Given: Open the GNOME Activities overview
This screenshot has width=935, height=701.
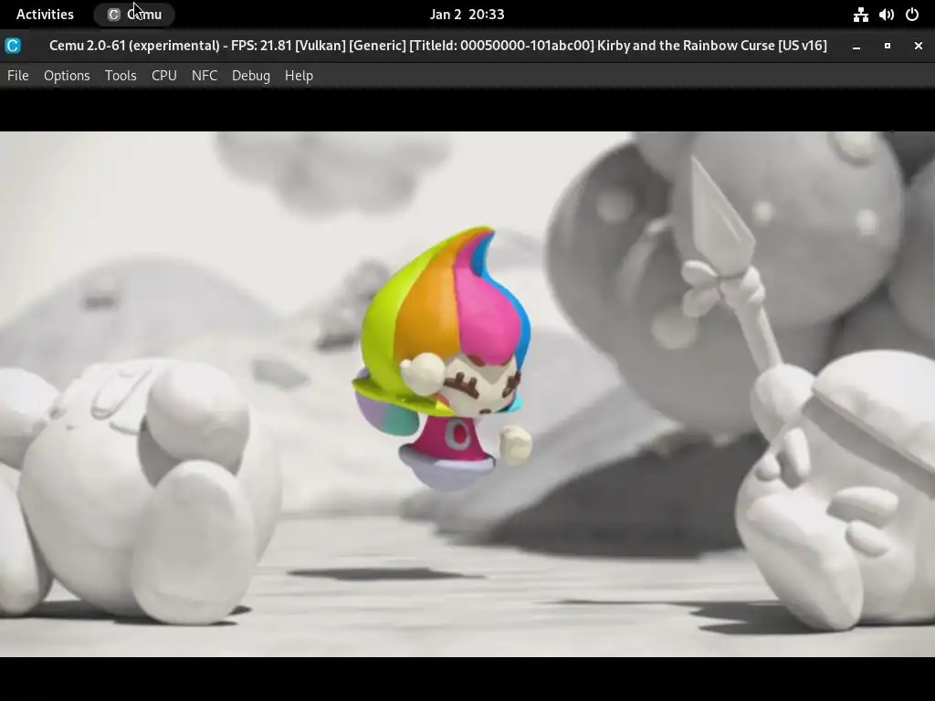Looking at the screenshot, I should click(45, 15).
